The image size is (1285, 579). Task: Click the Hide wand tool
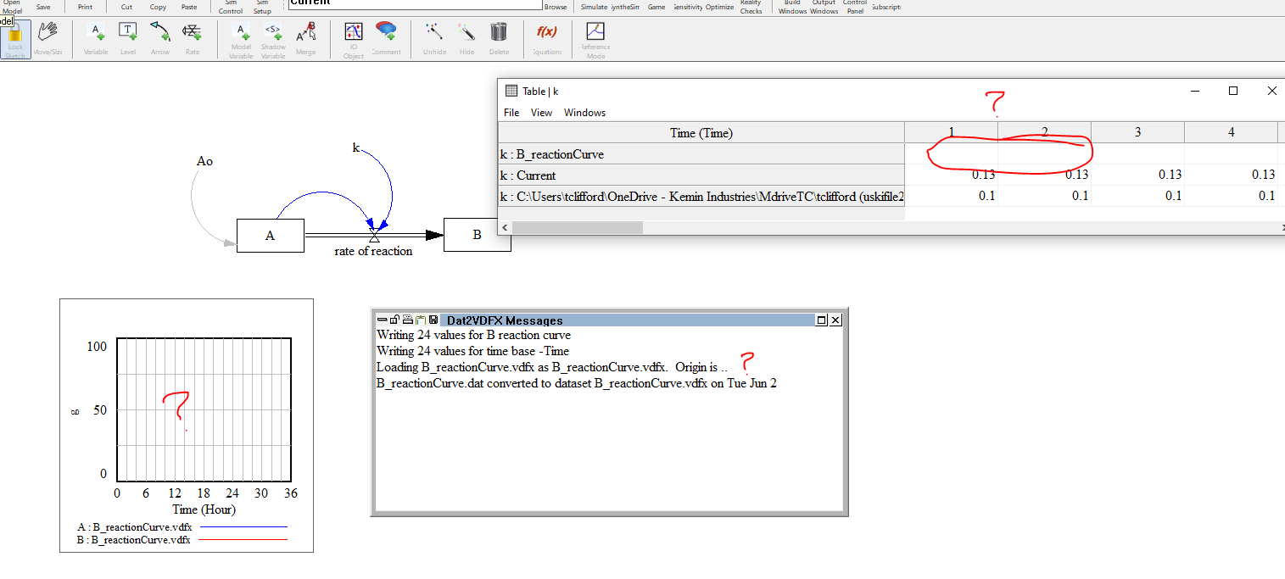467,40
